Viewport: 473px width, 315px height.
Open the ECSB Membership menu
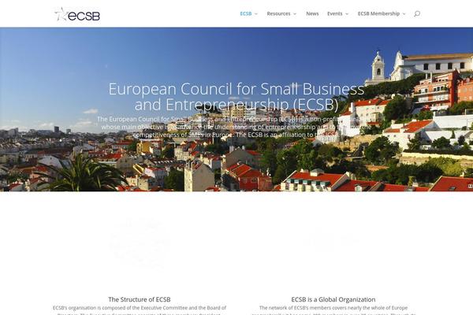click(378, 13)
